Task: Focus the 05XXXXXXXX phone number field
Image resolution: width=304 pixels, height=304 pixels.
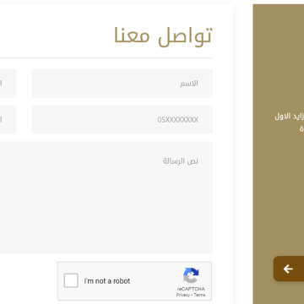Action: pos(122,120)
